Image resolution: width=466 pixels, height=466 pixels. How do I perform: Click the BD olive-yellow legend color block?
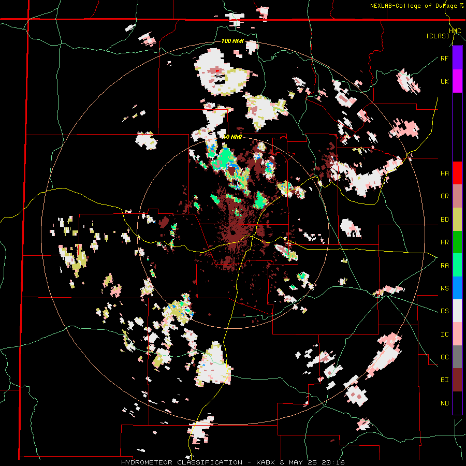[x=457, y=219]
